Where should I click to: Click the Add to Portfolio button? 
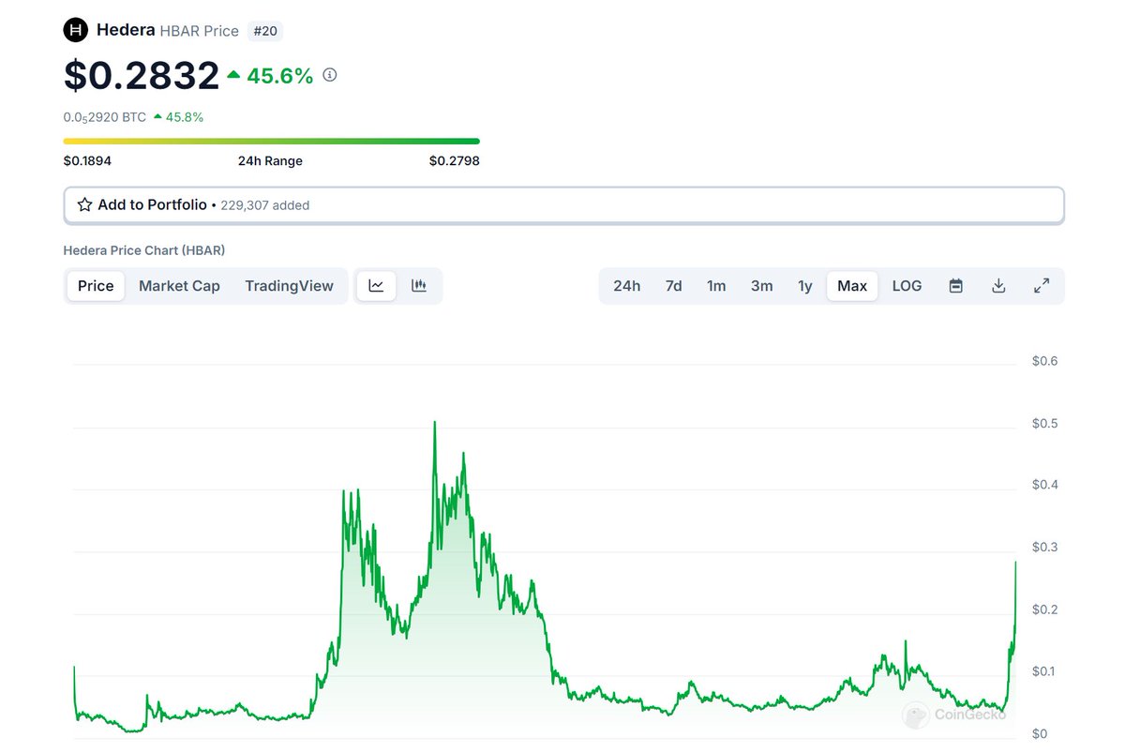563,204
